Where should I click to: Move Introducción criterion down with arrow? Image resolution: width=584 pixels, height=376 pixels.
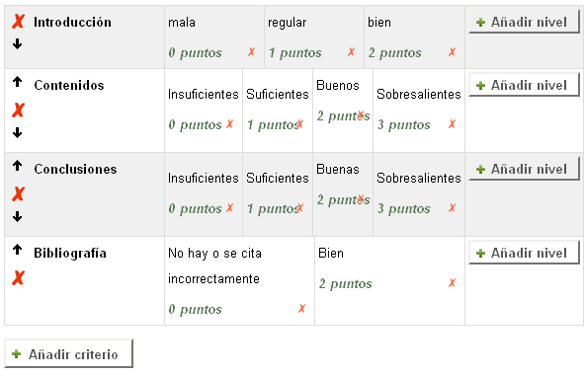point(17,43)
